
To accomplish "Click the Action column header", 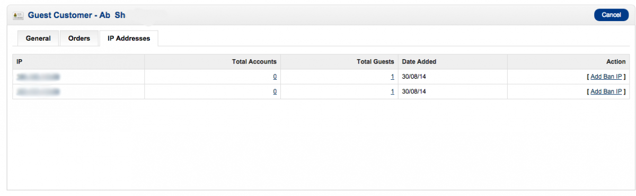I will point(568,62).
